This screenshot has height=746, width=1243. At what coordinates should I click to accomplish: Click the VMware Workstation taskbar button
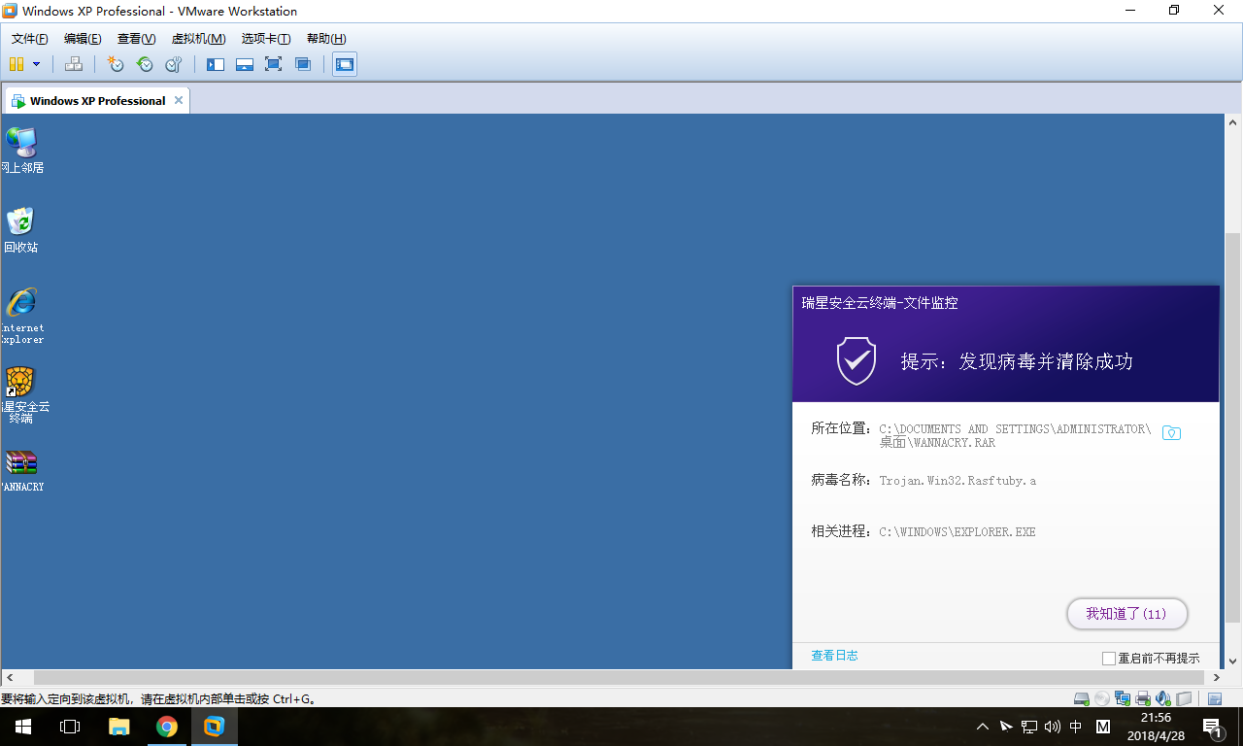point(215,727)
